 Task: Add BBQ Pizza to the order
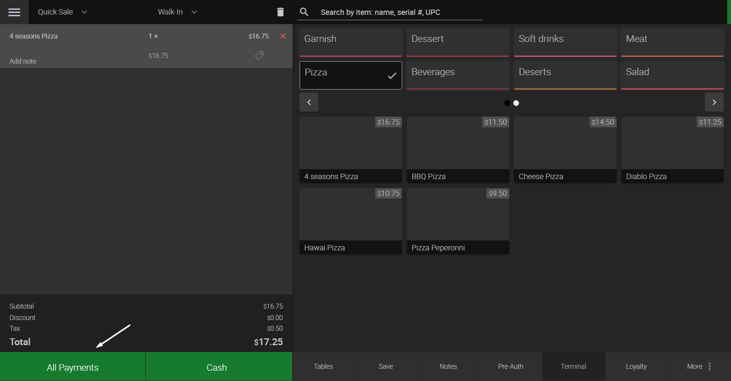pos(457,150)
